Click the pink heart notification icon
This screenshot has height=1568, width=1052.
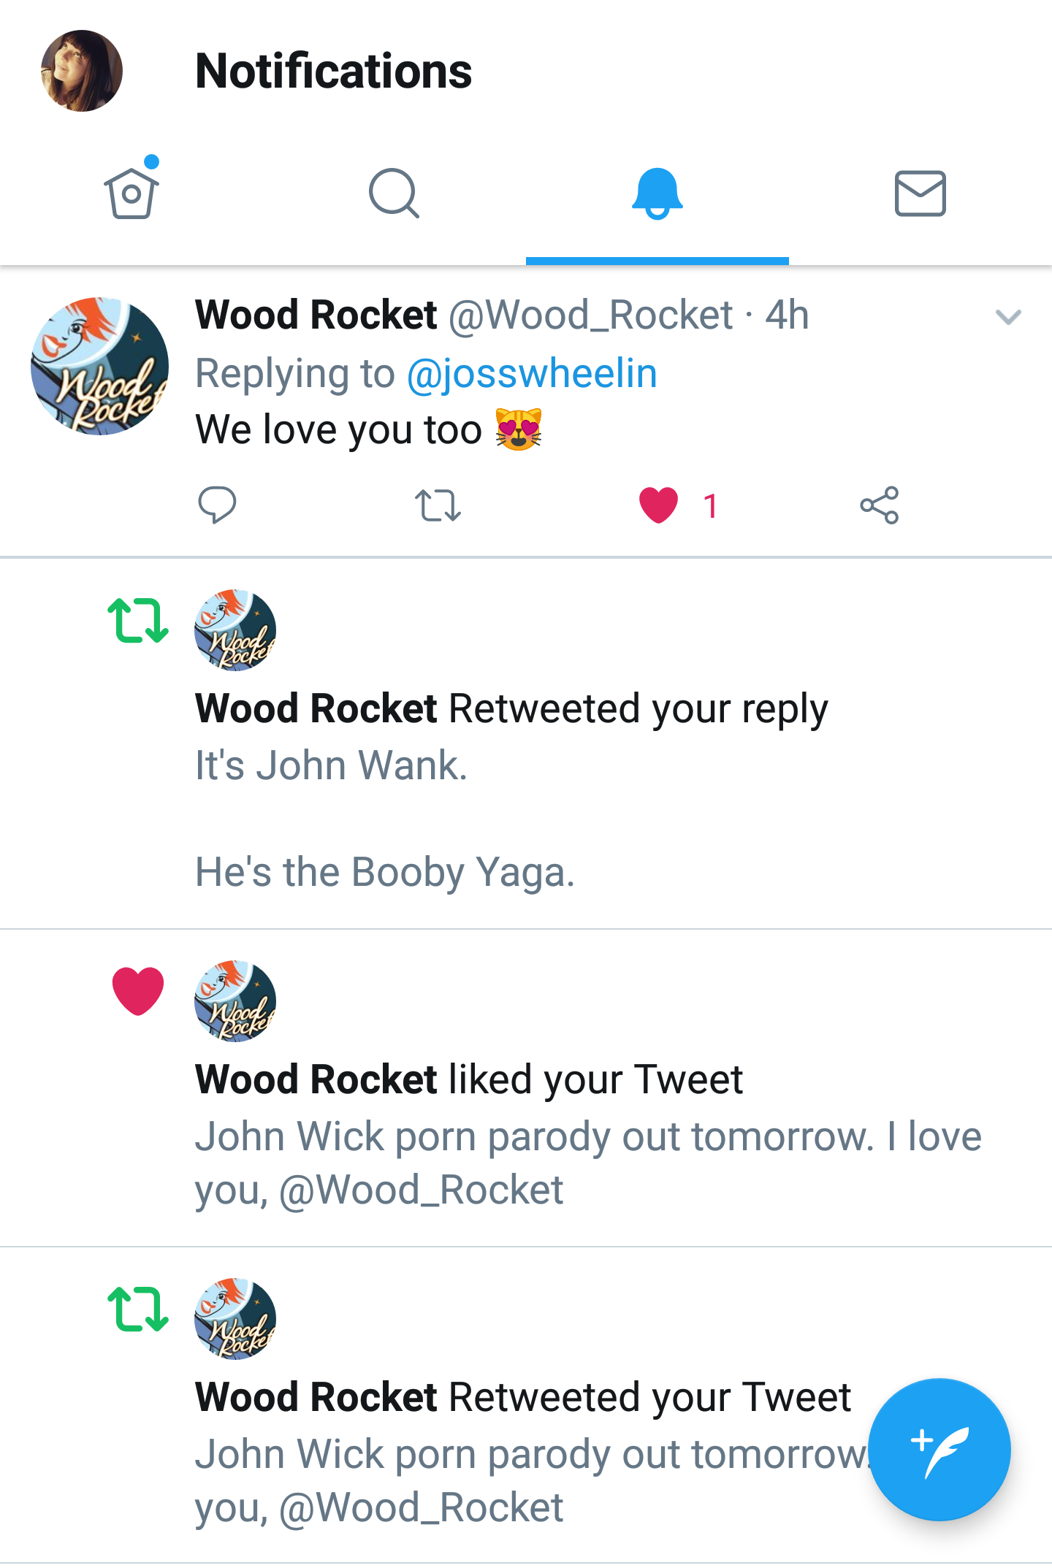[x=138, y=991]
